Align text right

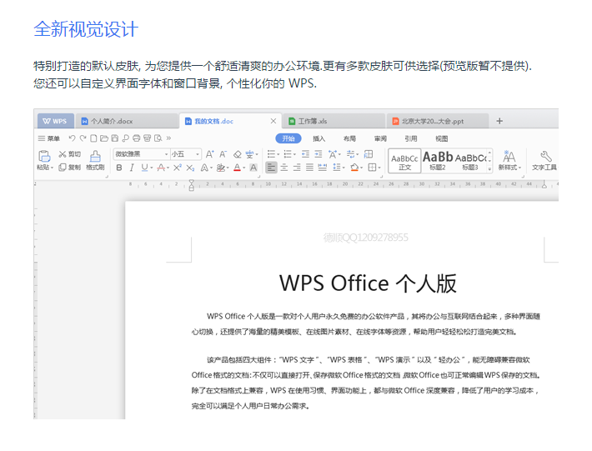(x=297, y=168)
